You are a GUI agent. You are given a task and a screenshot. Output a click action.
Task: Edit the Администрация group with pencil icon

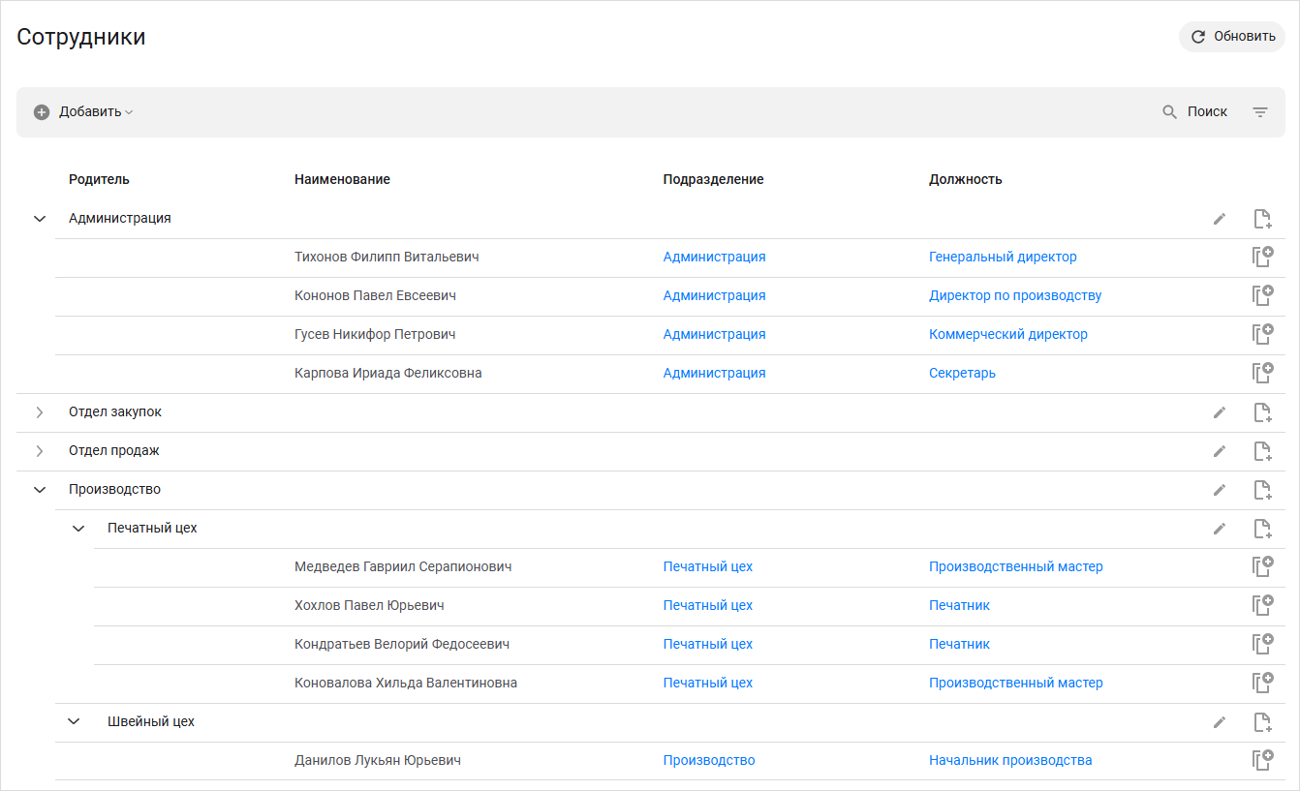coord(1219,219)
